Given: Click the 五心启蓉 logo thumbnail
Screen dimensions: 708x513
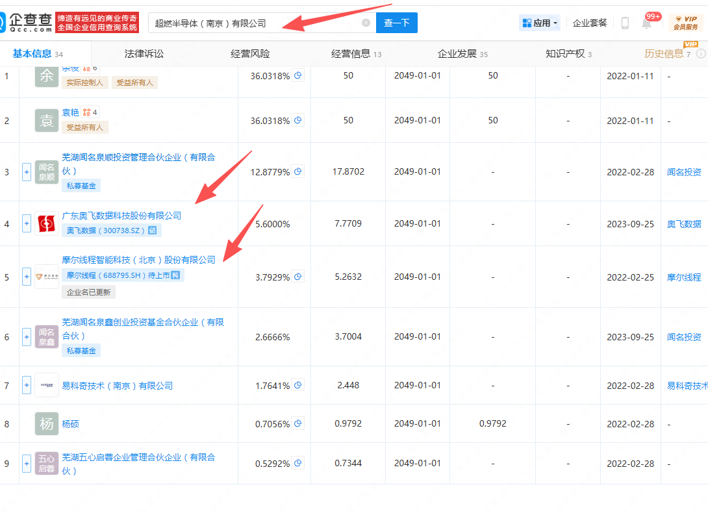Looking at the screenshot, I should pos(47,464).
